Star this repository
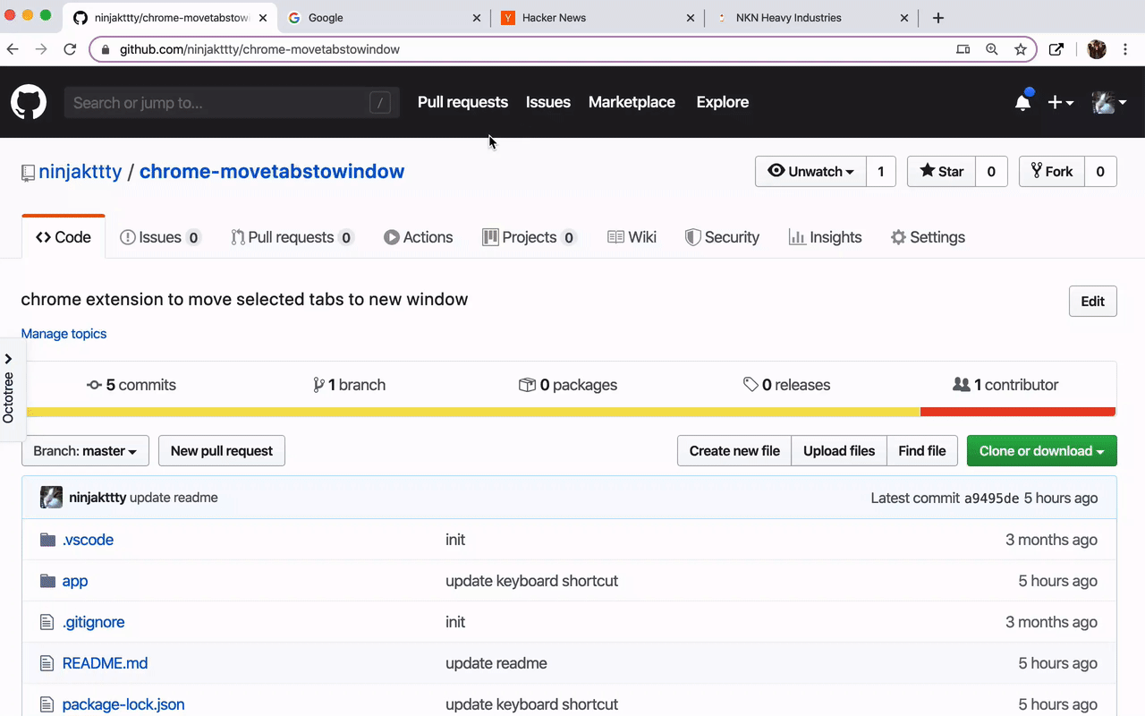Viewport: 1145px width, 716px height. [x=941, y=172]
